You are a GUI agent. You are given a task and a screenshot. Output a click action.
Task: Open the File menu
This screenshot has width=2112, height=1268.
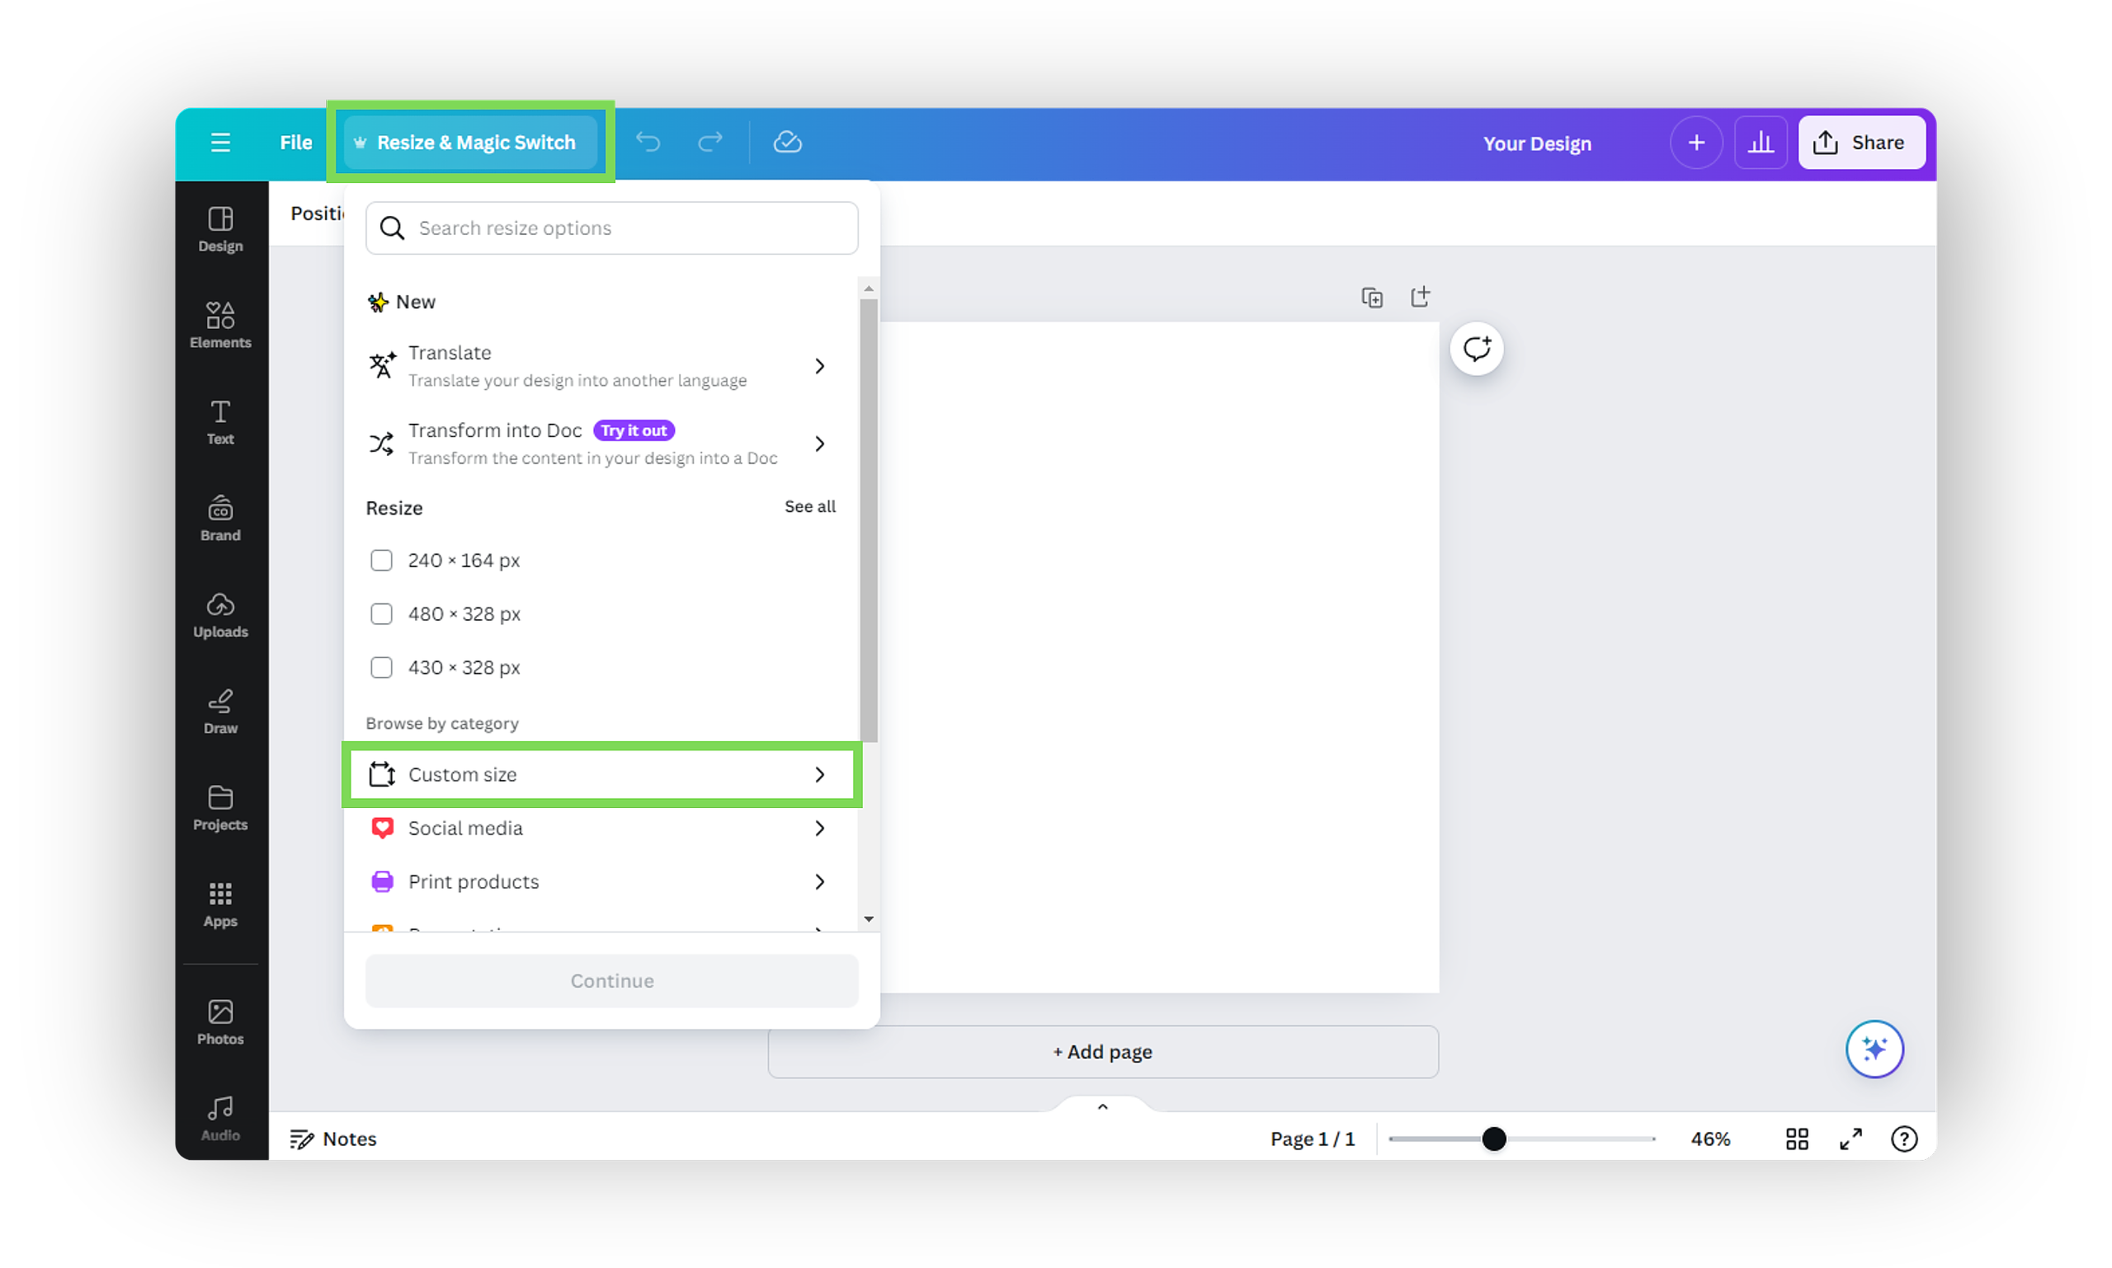(296, 142)
